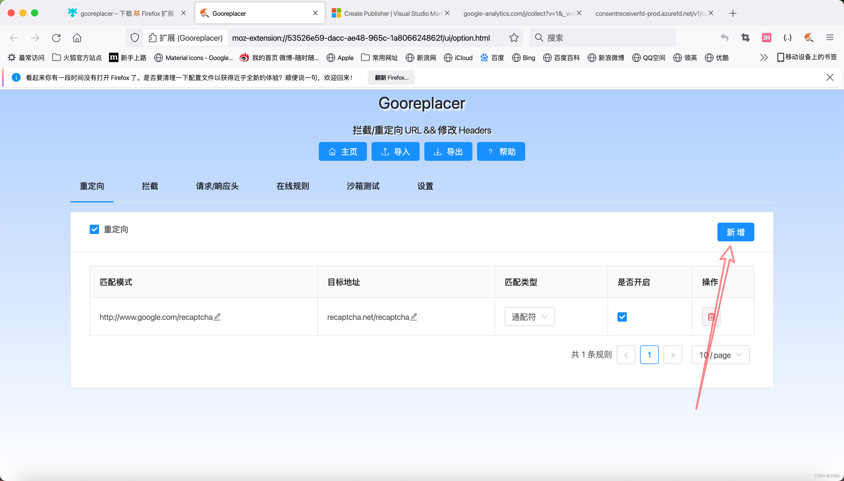
Task: Open the screenshot crop toolbar icon
Action: [745, 38]
